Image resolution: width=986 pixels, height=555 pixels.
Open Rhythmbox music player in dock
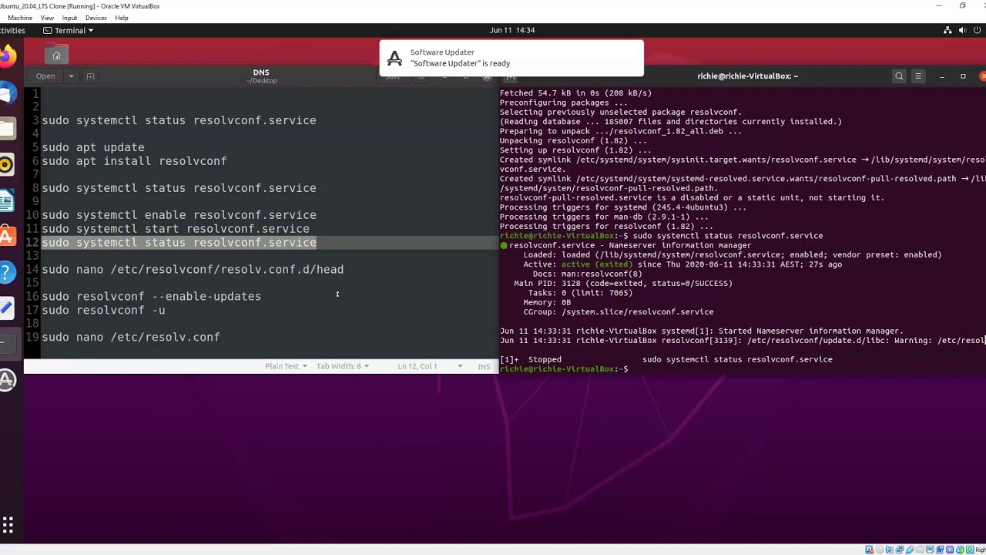7,164
